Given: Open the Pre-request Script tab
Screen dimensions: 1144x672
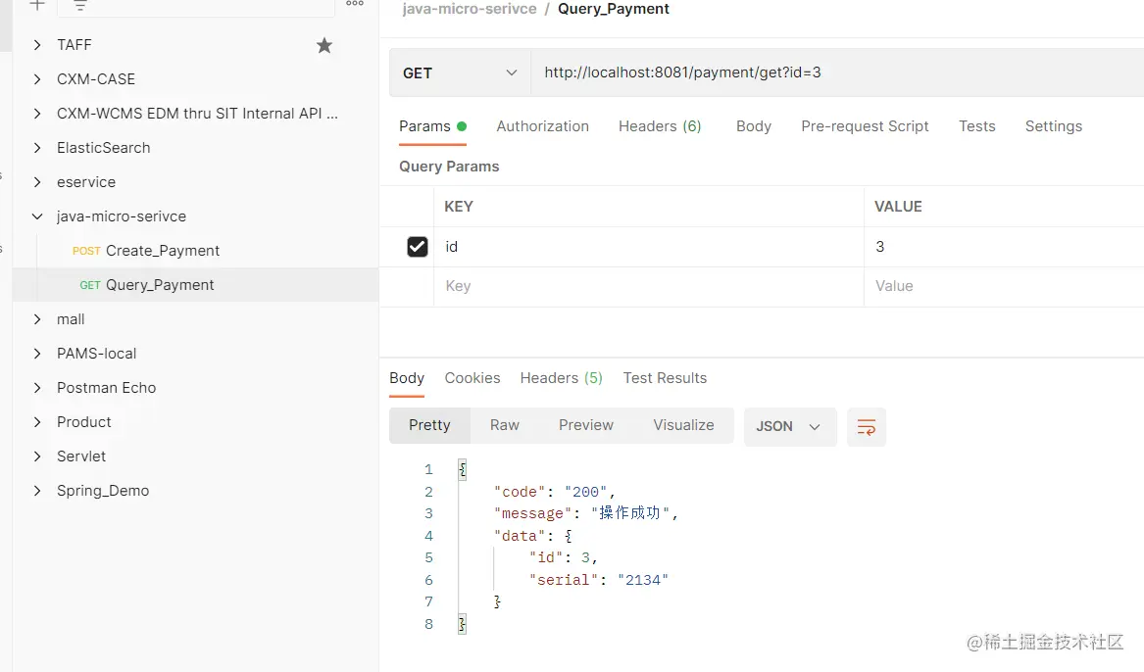Looking at the screenshot, I should pos(865,126).
